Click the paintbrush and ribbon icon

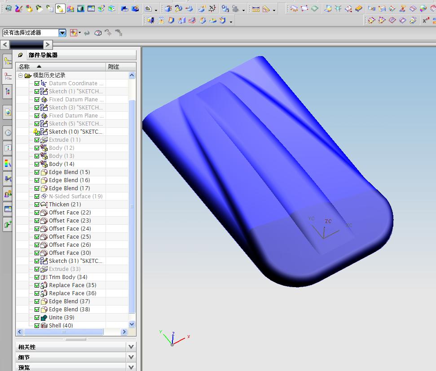[x=18, y=9]
